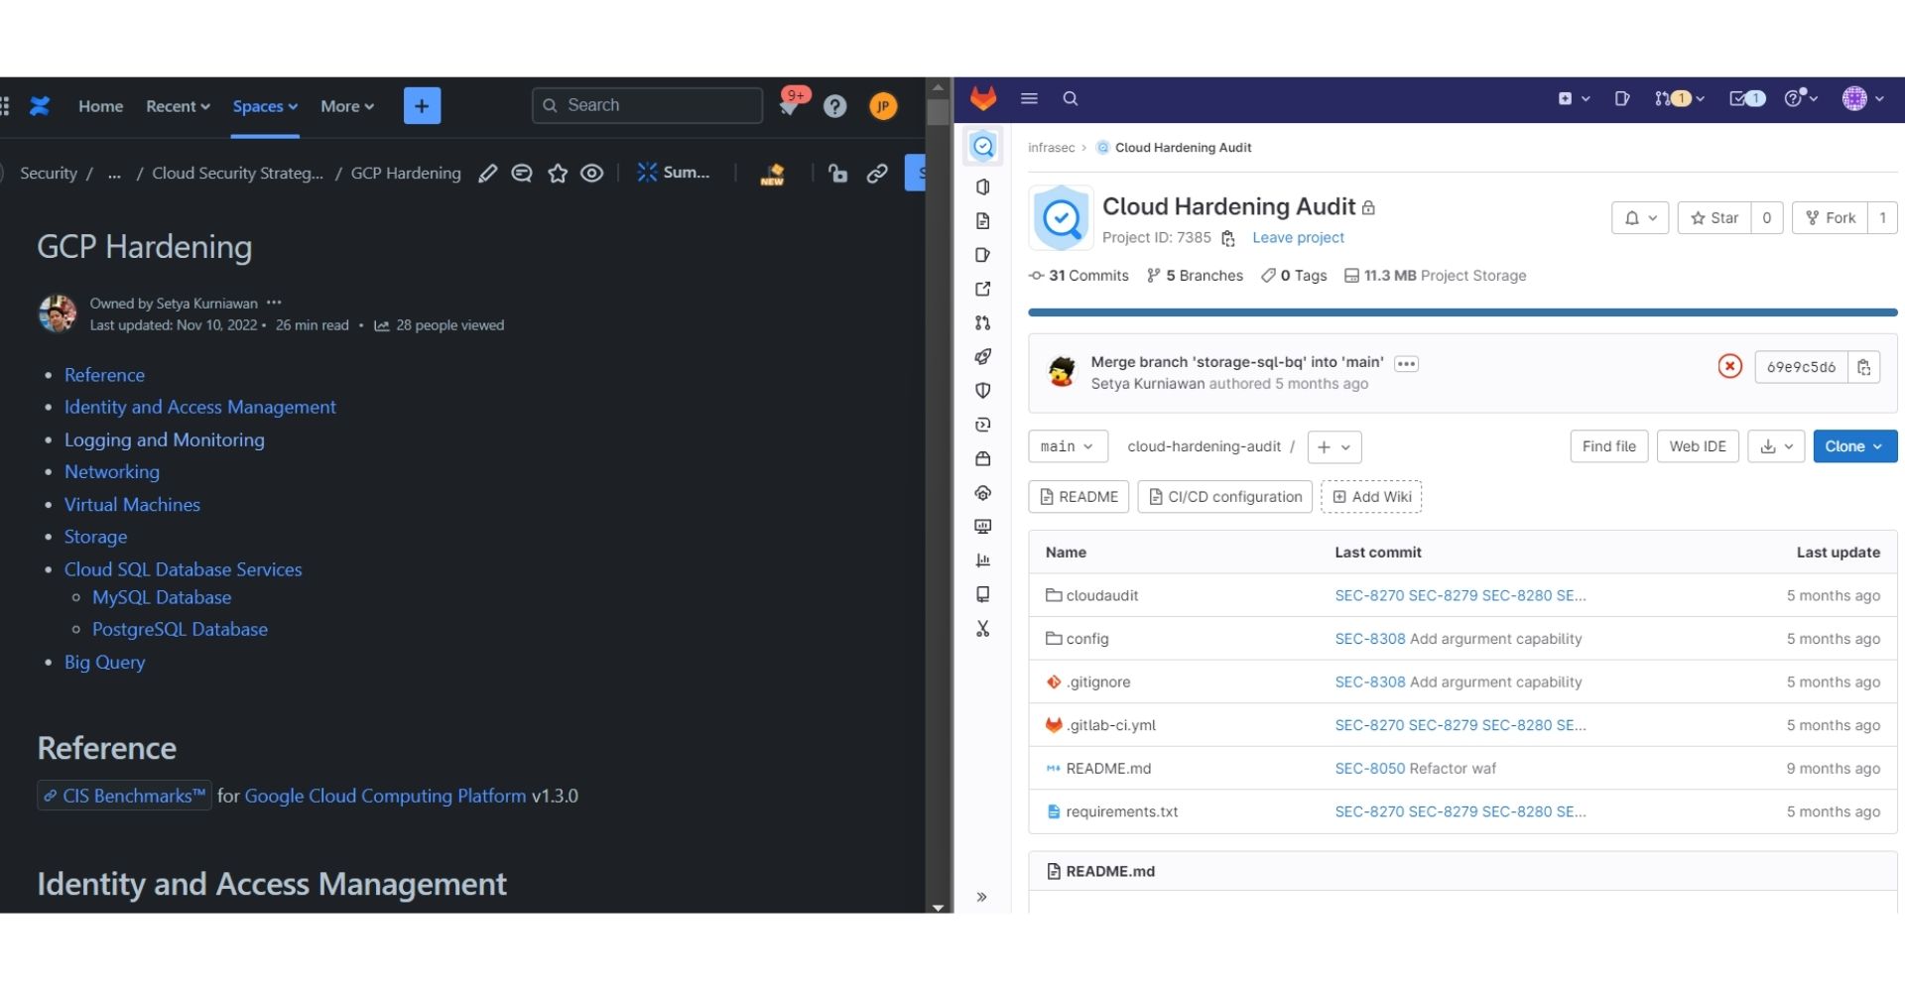Open Confluence notifications bell
The width and height of the screenshot is (1905, 992).
point(790,106)
